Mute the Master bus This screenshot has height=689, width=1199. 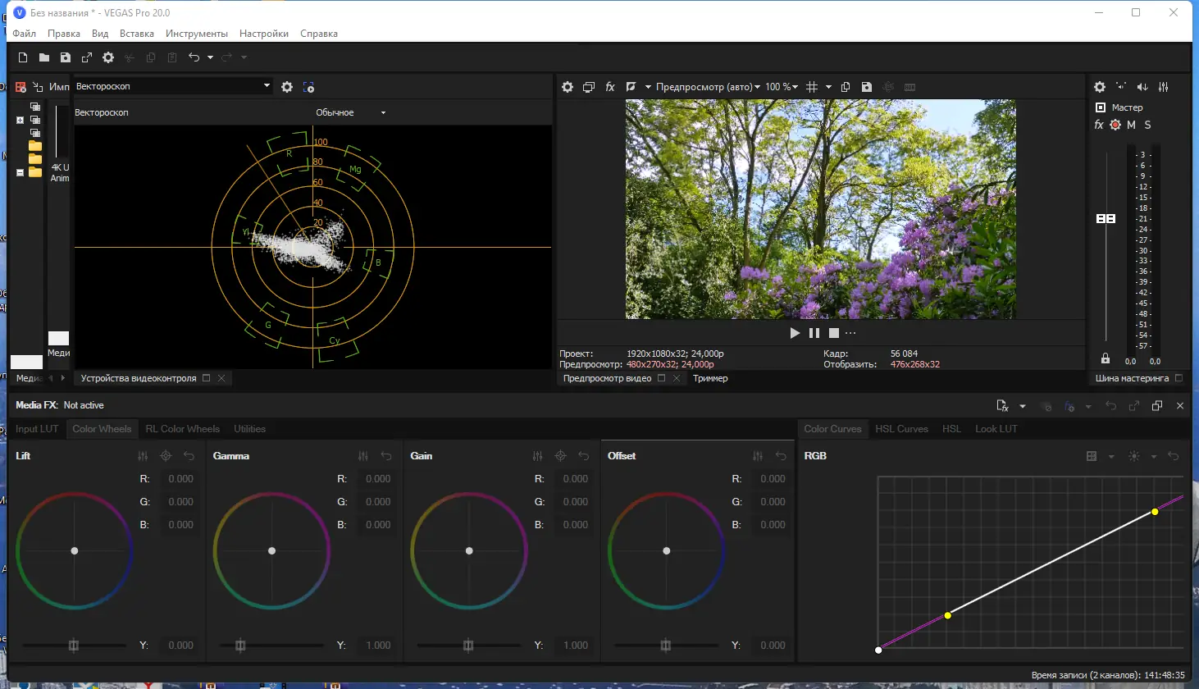[1132, 125]
